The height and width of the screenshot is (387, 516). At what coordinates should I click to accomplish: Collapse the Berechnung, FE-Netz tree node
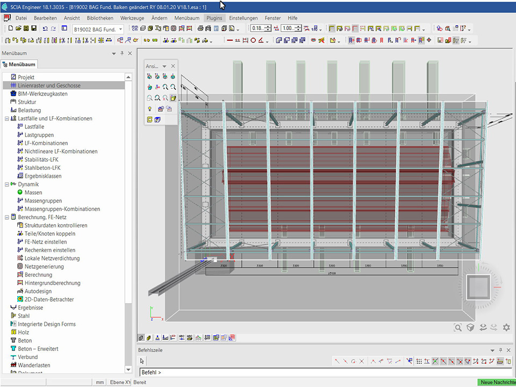[6, 217]
